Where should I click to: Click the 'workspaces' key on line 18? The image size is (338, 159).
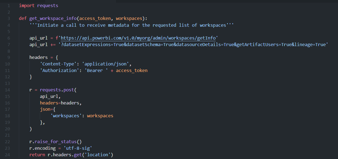65,116
